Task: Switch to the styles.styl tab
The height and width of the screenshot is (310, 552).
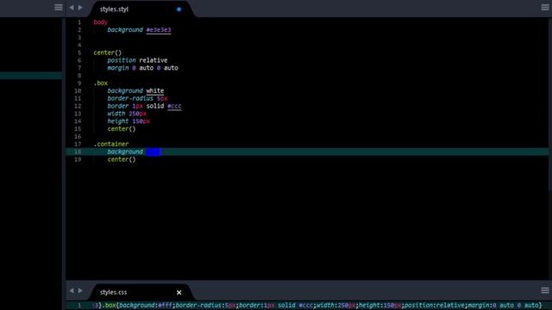Action: [114, 9]
